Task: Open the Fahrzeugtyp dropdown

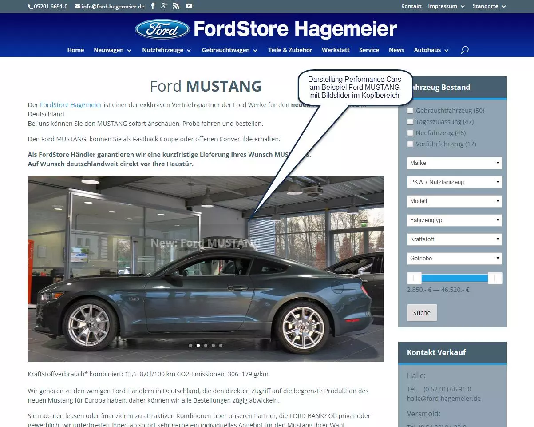Action: [455, 220]
